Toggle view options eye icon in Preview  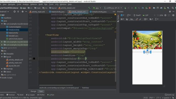tap(122, 19)
